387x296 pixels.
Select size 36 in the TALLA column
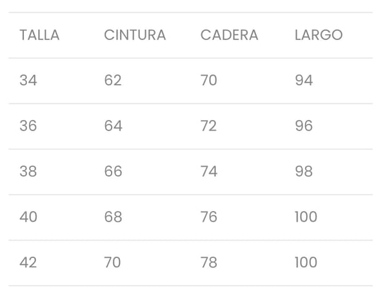tap(28, 126)
